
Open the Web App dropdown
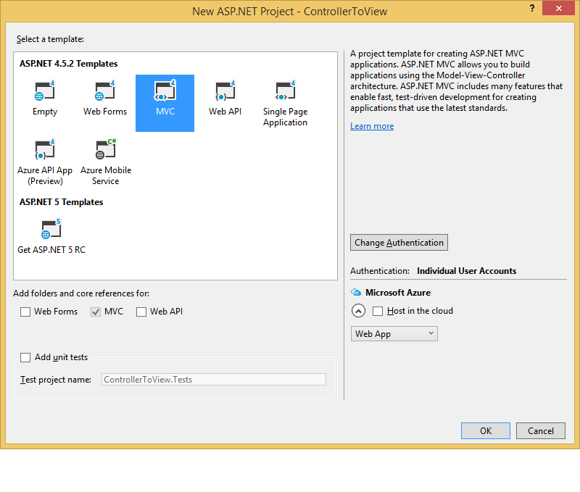pos(394,334)
